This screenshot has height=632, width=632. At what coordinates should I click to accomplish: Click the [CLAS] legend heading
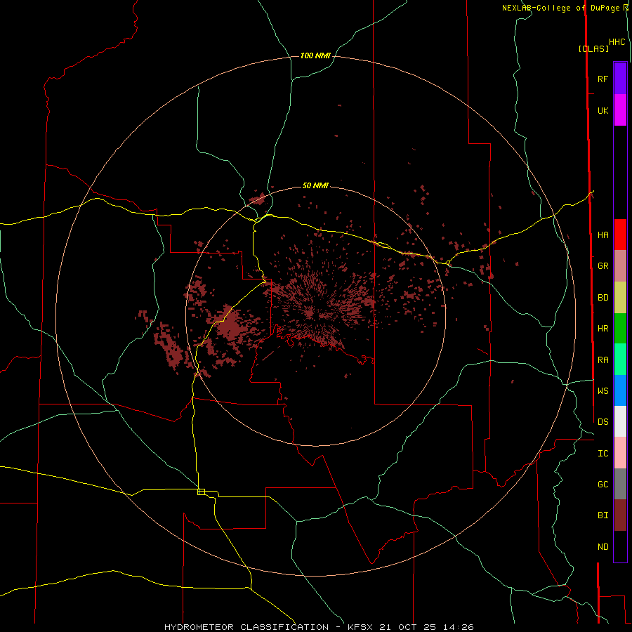[x=593, y=48]
